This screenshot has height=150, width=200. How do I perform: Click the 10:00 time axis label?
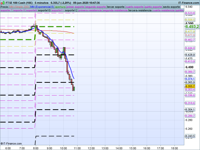pyautogui.click(x=63, y=148)
